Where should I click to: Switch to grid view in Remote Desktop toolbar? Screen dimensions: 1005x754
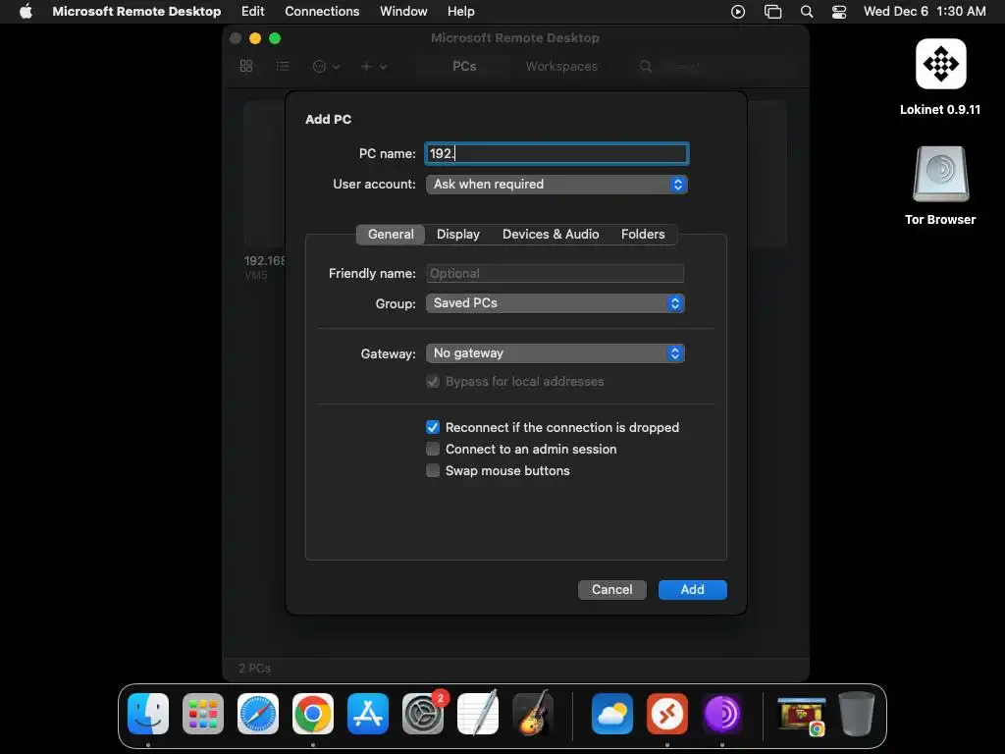point(246,66)
